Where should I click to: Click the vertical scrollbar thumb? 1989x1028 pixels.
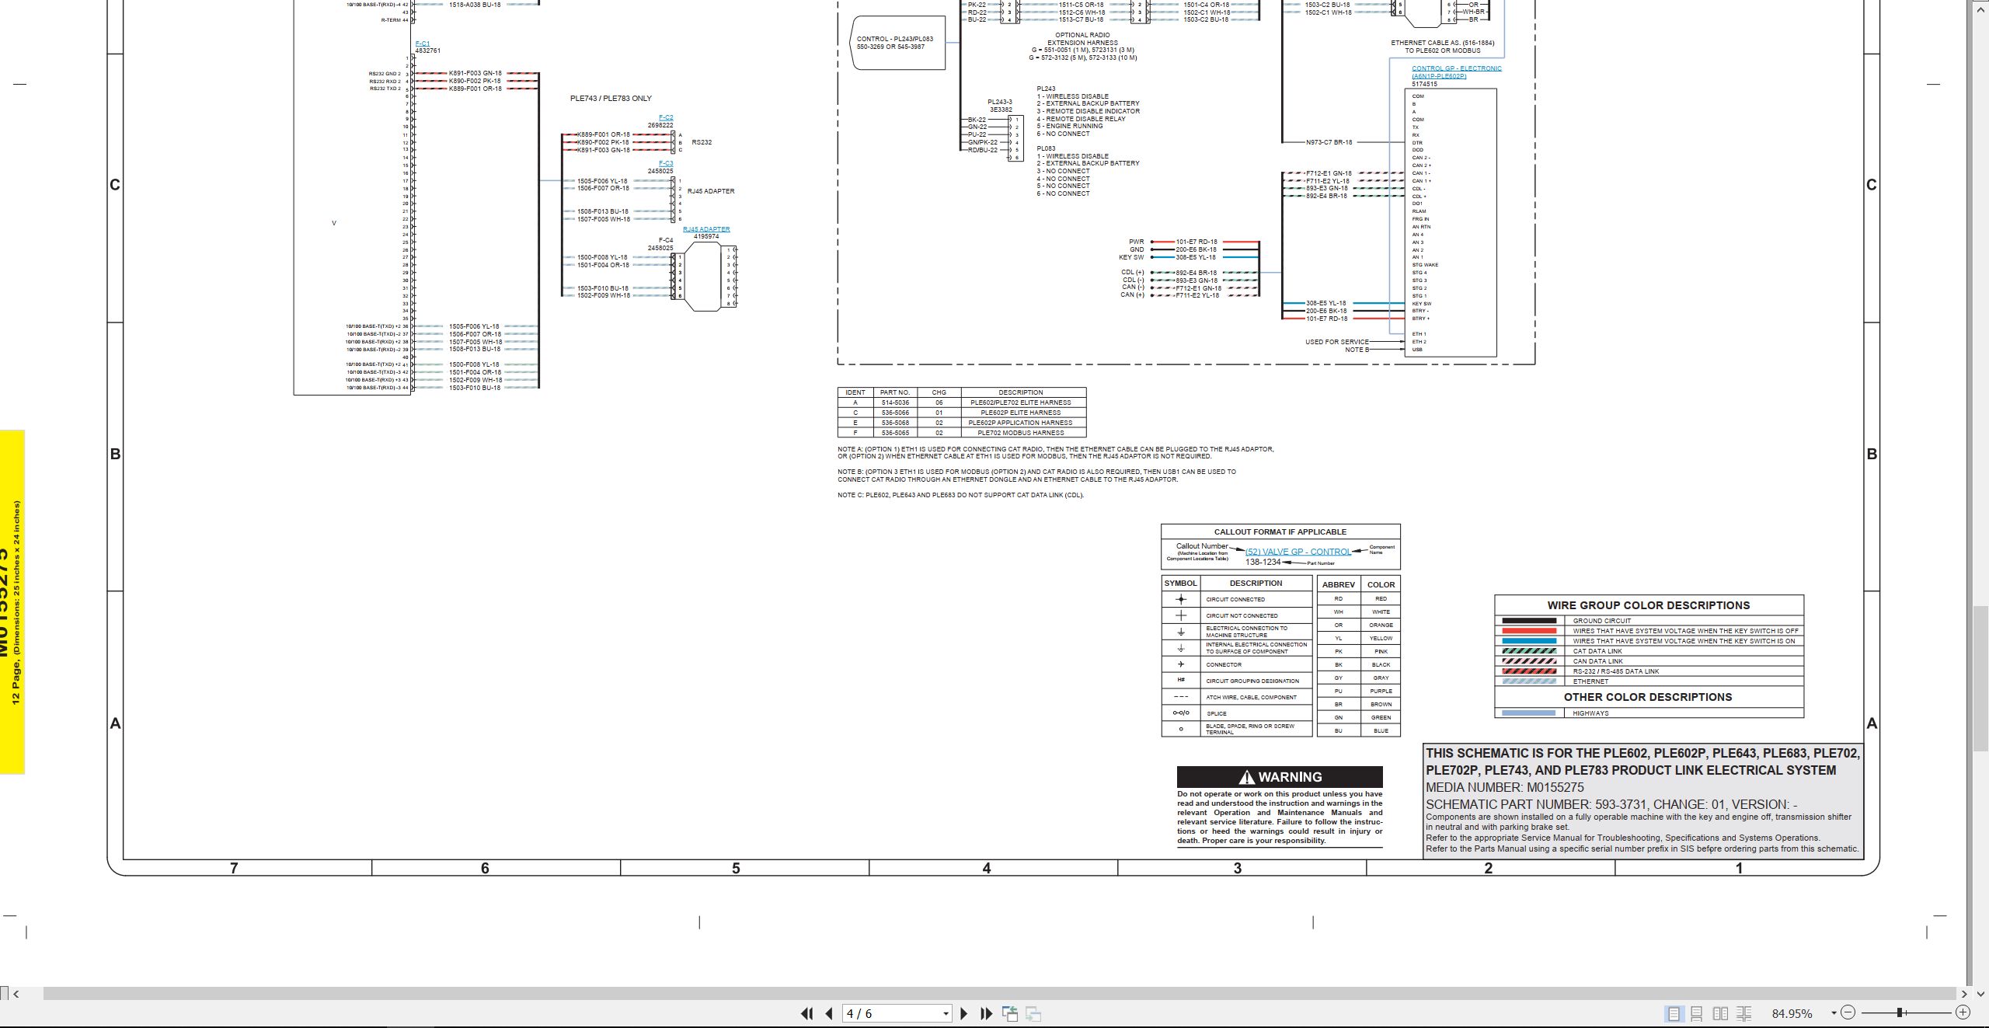[1980, 678]
